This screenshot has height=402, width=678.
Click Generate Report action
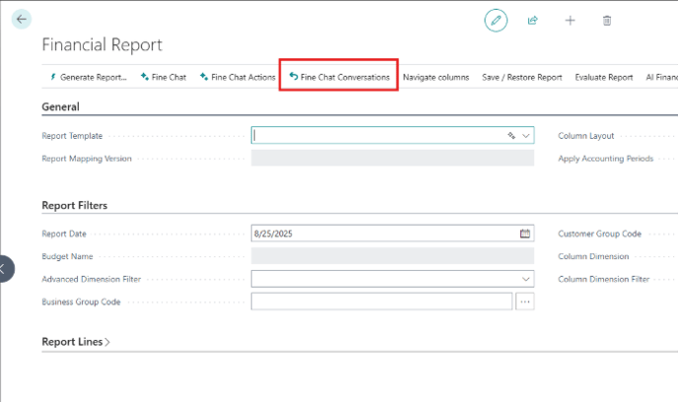tap(88, 77)
